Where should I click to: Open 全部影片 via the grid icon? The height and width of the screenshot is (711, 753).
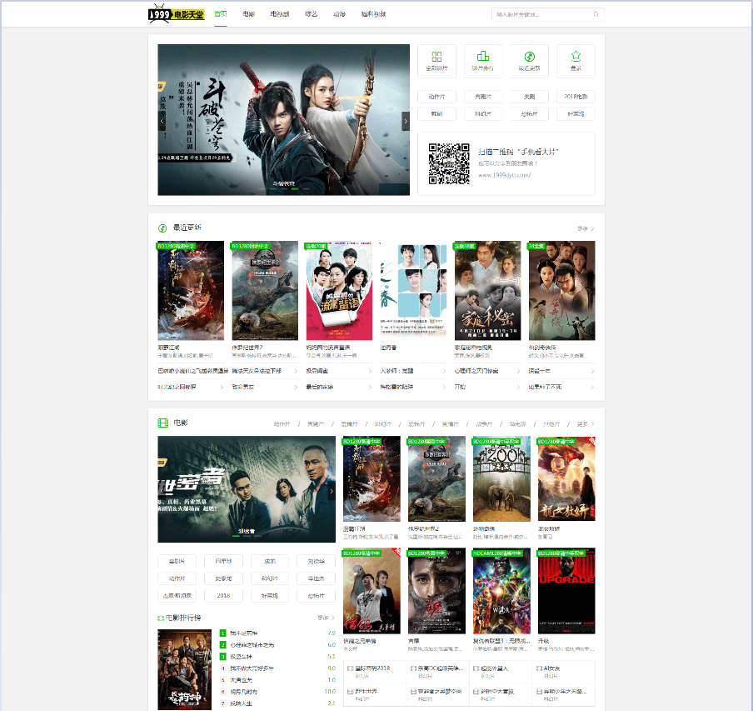pyautogui.click(x=436, y=57)
